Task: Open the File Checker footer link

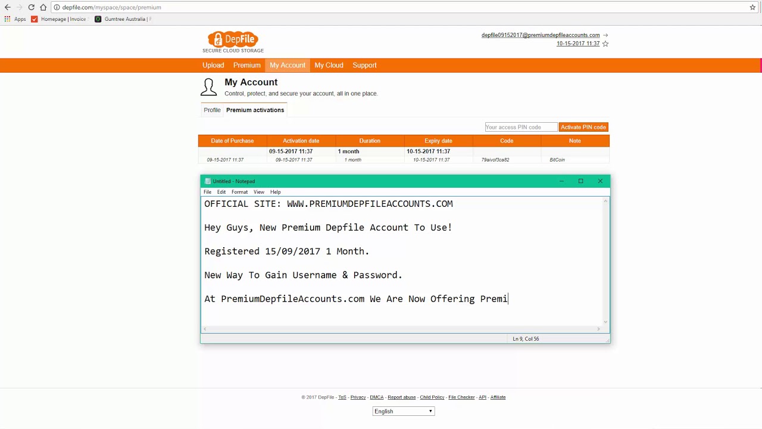Action: (x=461, y=397)
